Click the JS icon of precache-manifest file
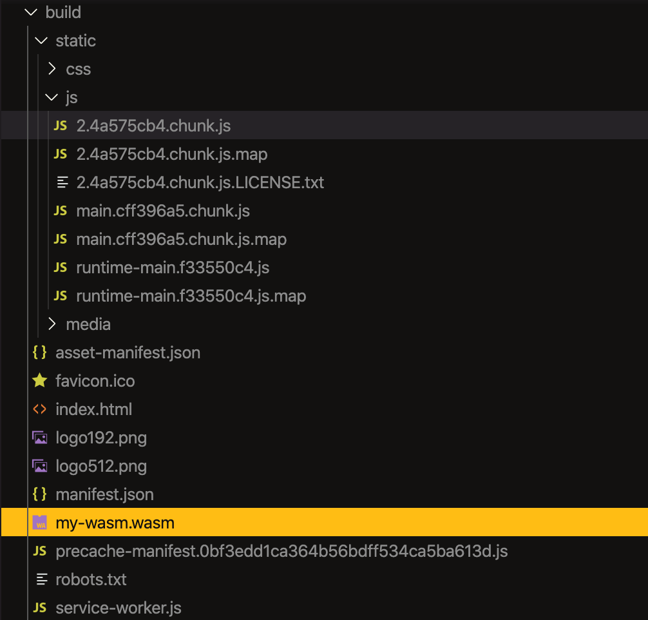Screen dimensions: 648x620 (40, 550)
